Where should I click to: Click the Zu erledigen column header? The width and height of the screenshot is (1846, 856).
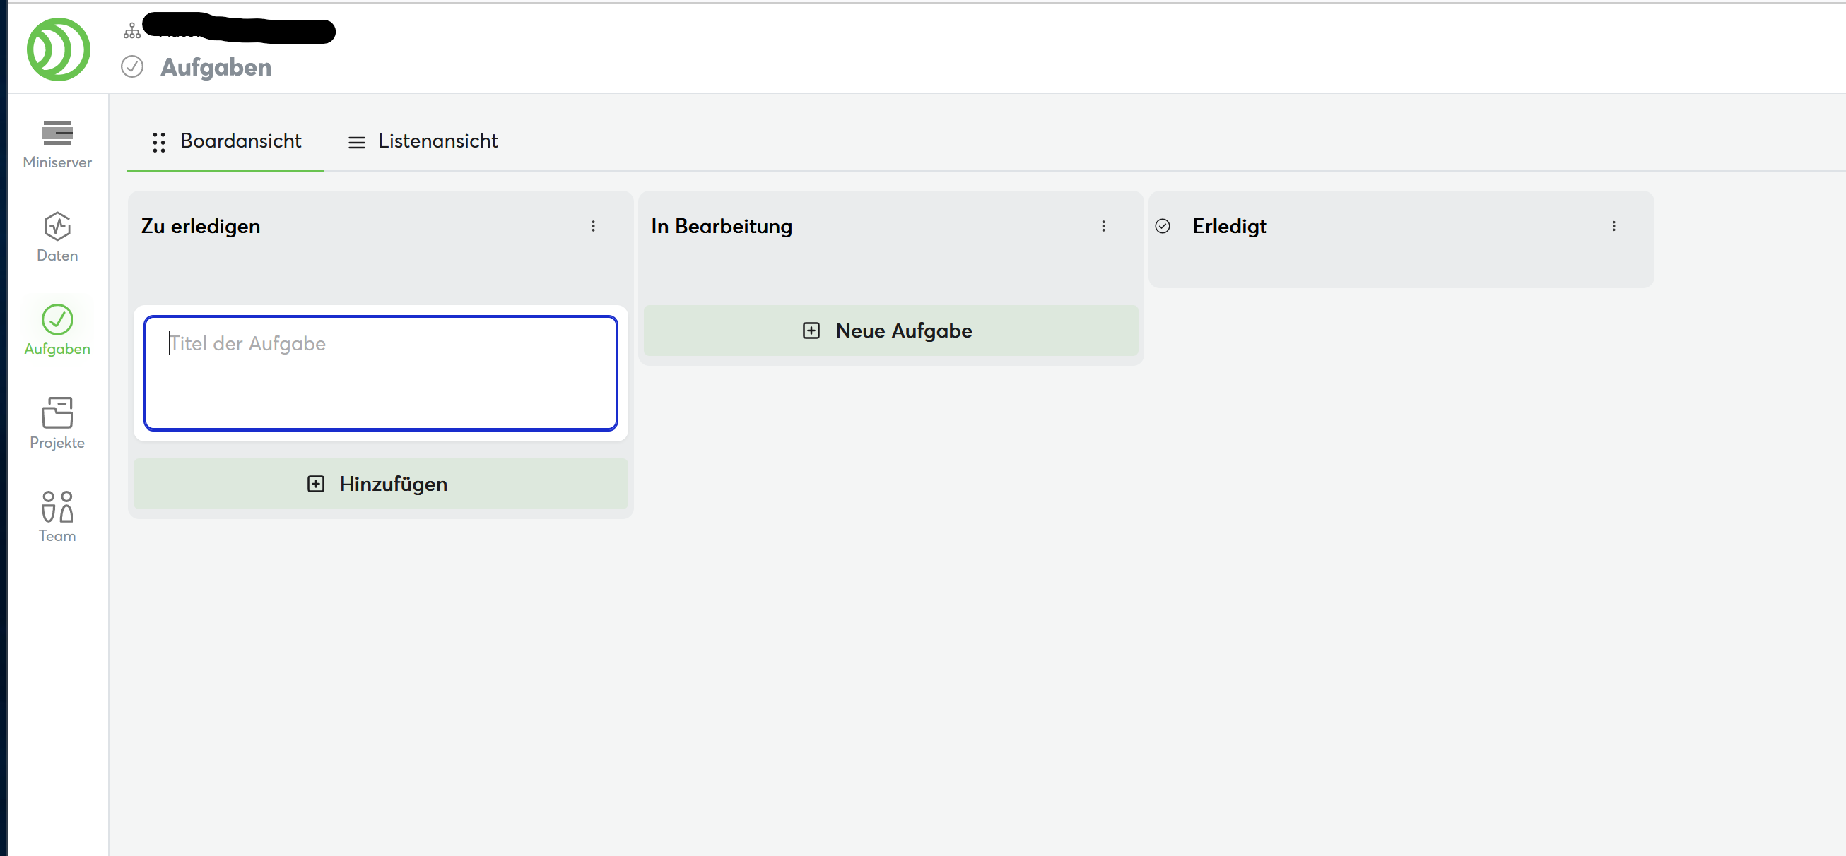[x=201, y=226]
